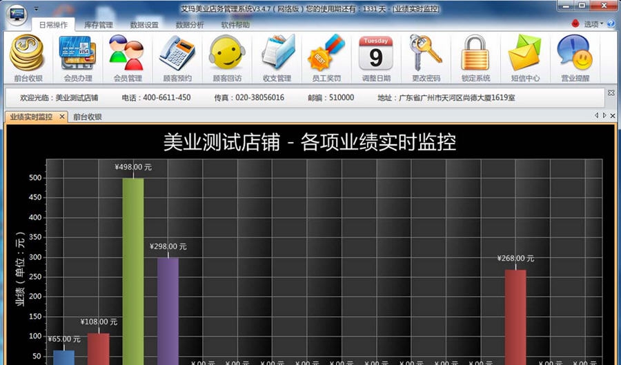
Task: Click the 电话：400-6611-450 text
Action: click(x=156, y=97)
